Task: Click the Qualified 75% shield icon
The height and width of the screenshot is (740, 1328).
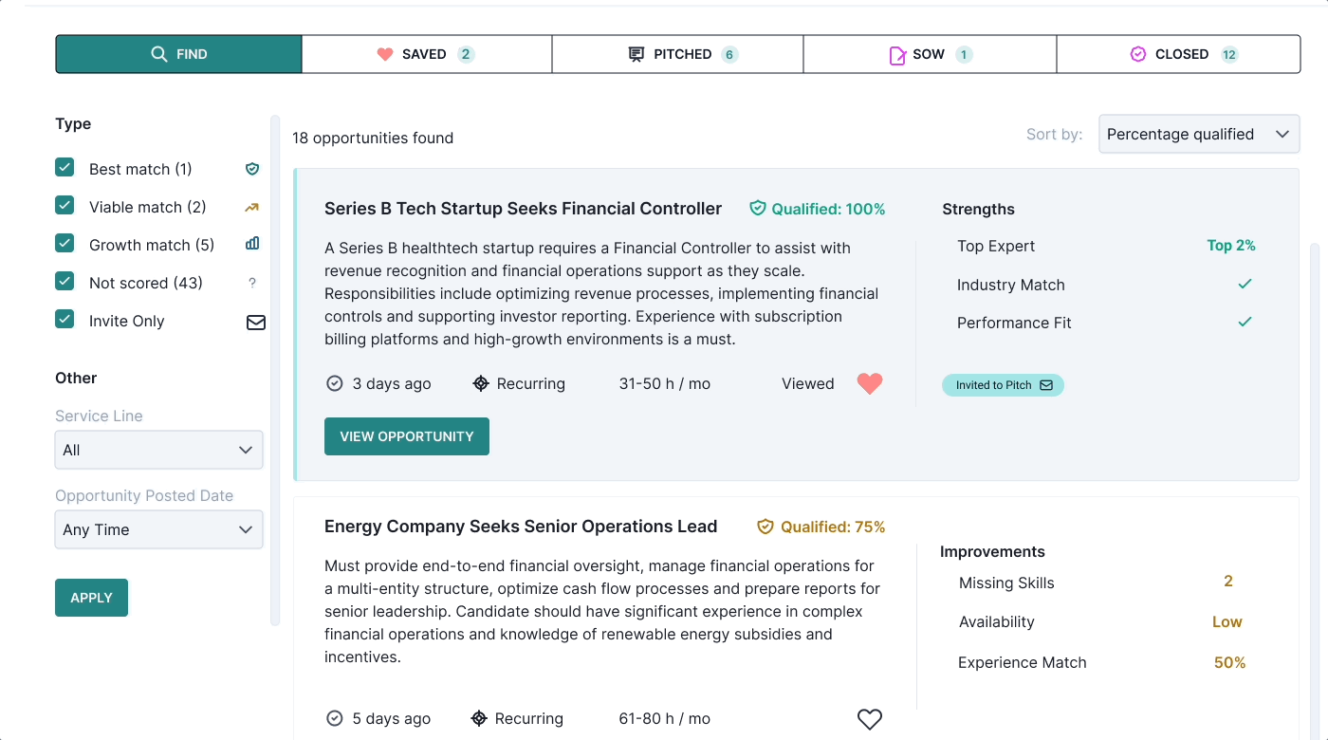Action: [765, 527]
